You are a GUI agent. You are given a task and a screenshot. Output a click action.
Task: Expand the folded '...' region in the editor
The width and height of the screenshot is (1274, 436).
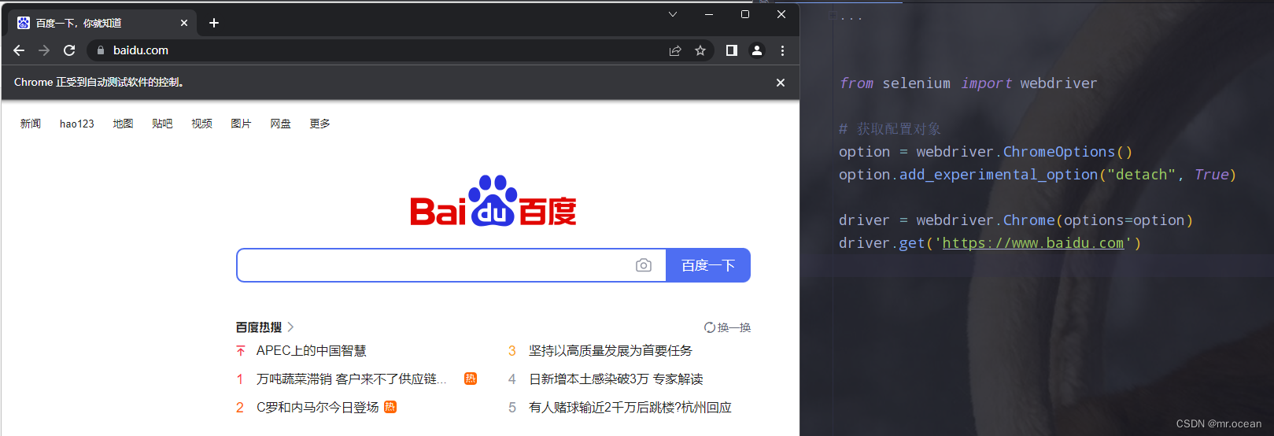point(851,17)
